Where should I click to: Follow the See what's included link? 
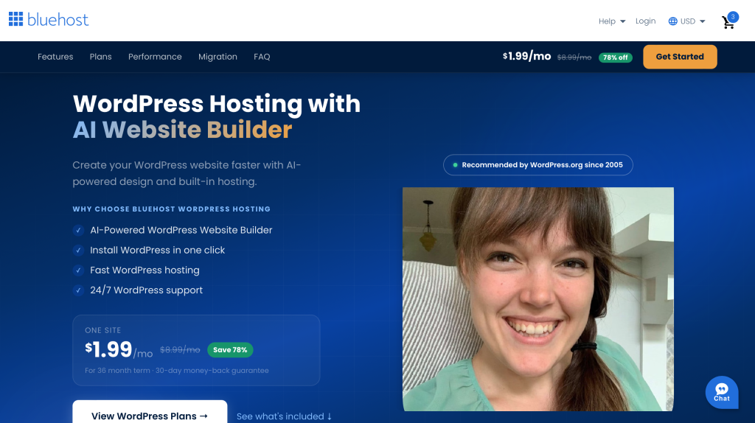tap(284, 416)
